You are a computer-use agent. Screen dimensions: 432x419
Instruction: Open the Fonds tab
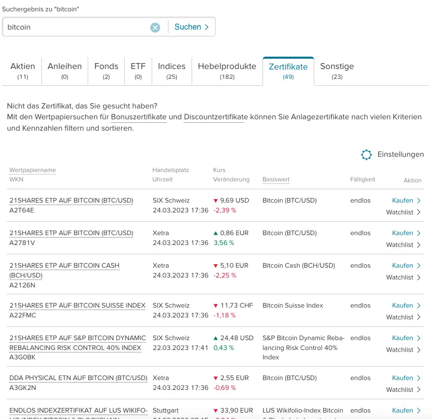[106, 71]
